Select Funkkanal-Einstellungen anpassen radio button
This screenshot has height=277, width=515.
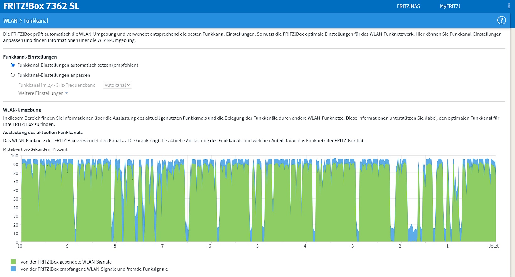pyautogui.click(x=13, y=75)
